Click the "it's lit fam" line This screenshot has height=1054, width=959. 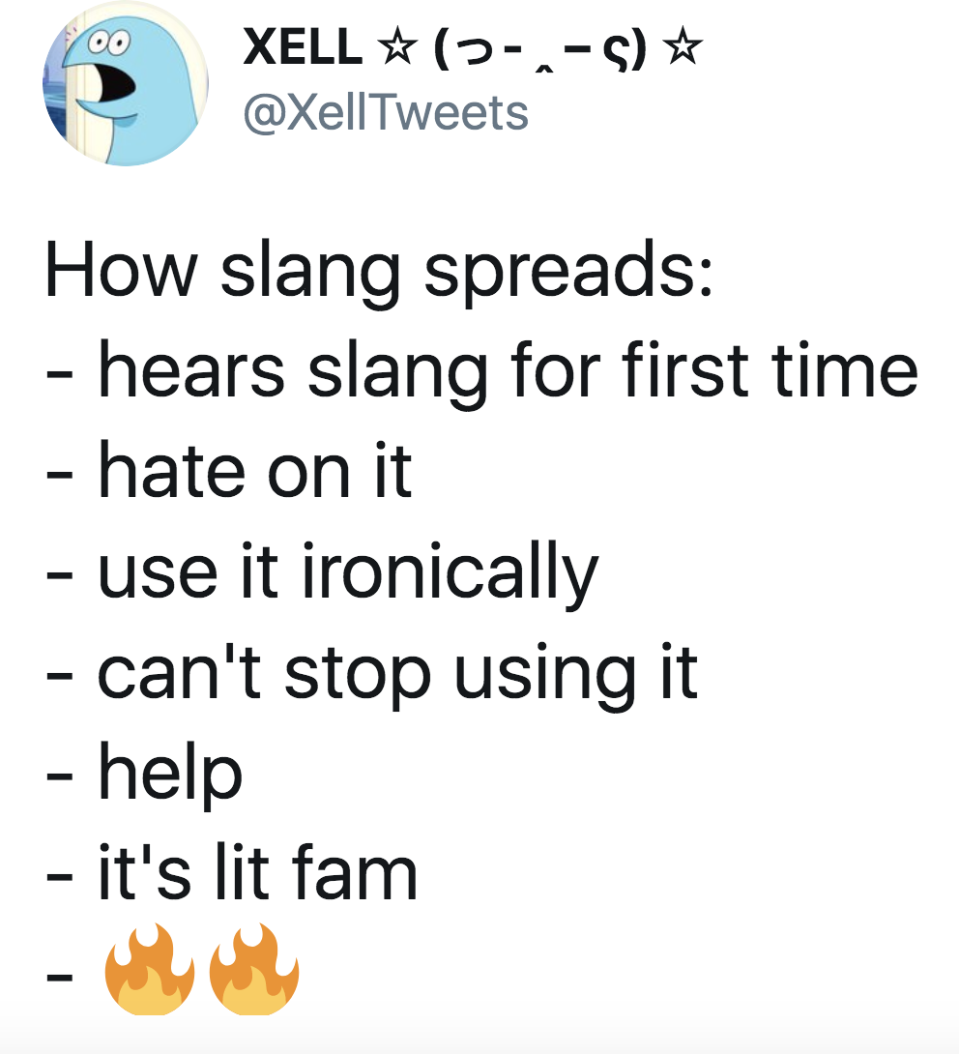[258, 872]
